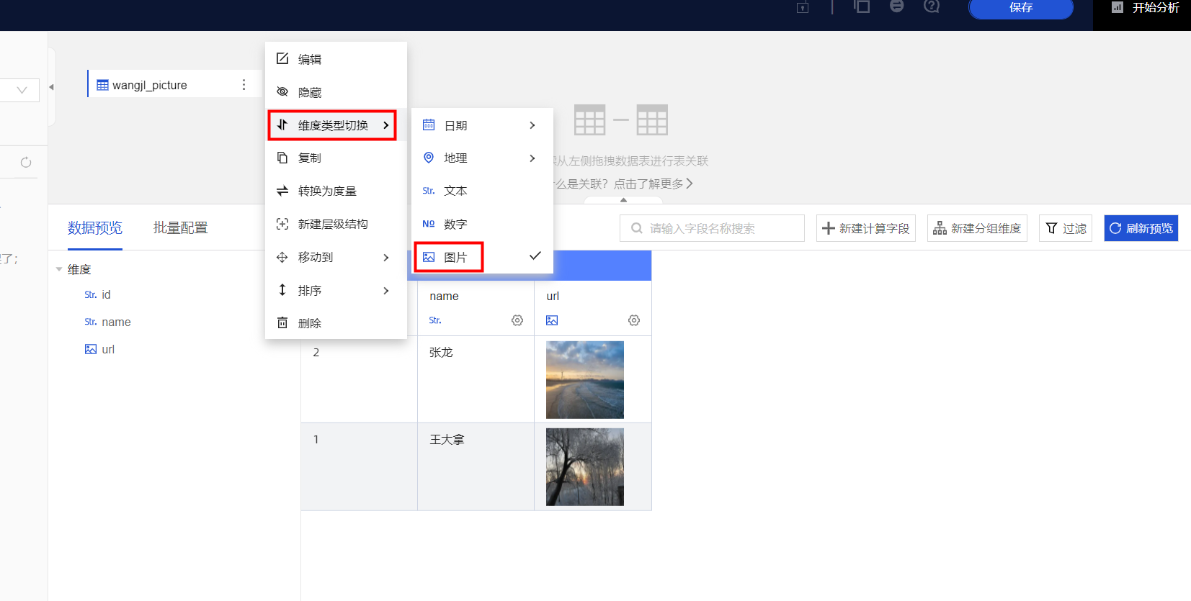The width and height of the screenshot is (1191, 601).
Task: Click the 刷新预览 button
Action: click(1141, 228)
